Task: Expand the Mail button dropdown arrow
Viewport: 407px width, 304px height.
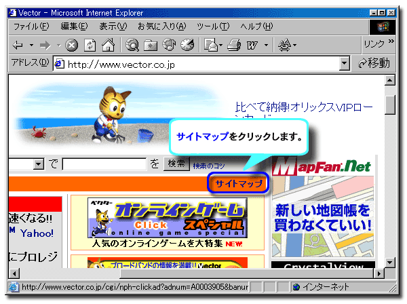Action: (221, 45)
